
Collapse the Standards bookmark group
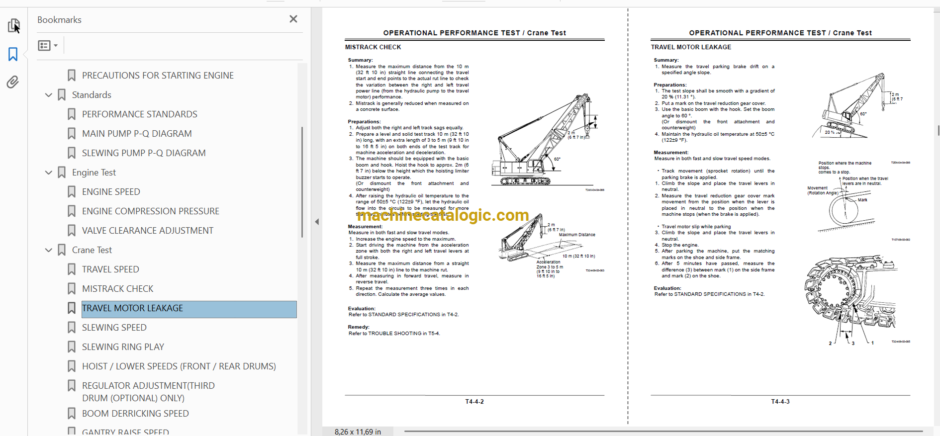49,95
